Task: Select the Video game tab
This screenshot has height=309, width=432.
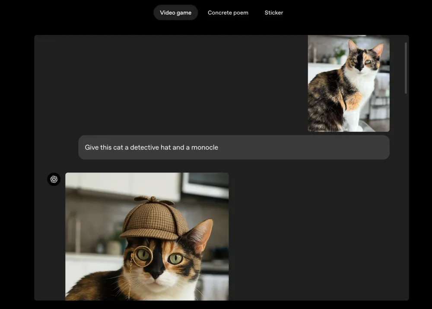Action: click(175, 13)
